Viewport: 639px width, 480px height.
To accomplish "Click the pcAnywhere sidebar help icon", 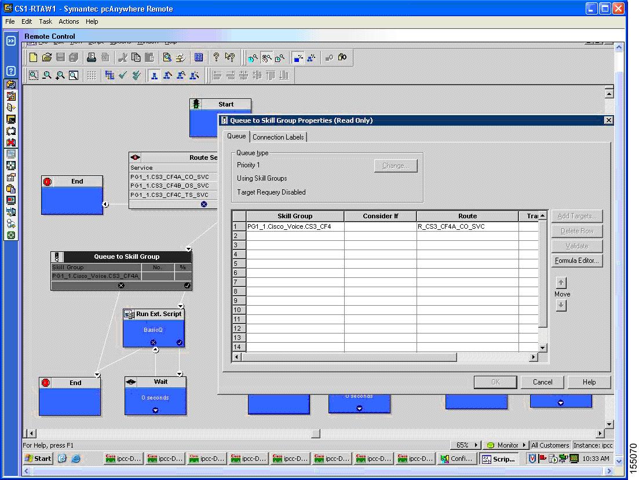I will click(x=11, y=71).
